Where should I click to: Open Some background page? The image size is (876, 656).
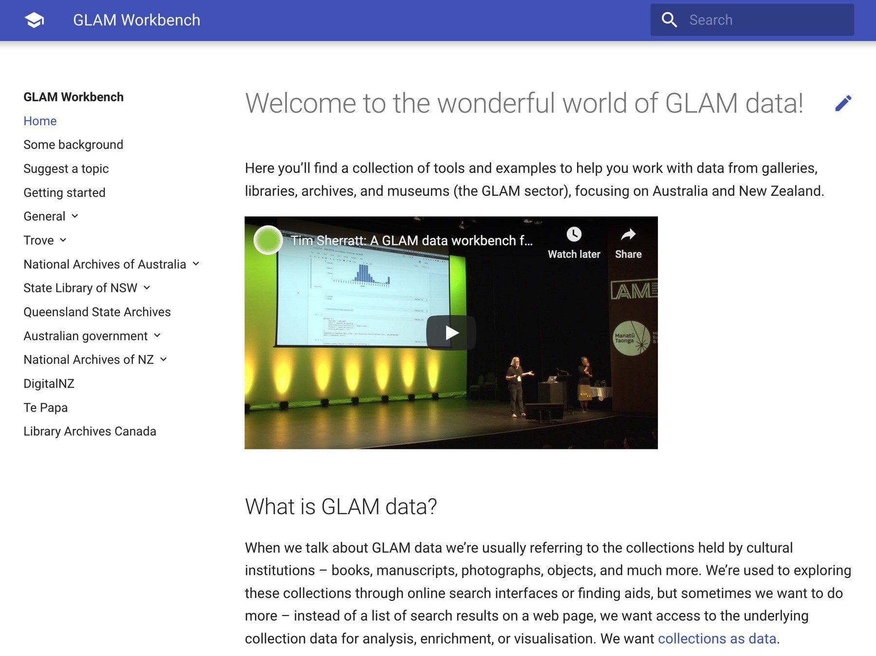tap(74, 145)
